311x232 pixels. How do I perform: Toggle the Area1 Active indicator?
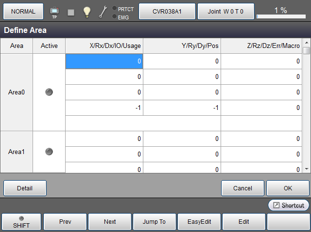coord(49,152)
